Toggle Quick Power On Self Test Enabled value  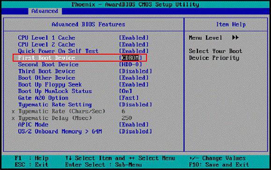click(134, 51)
